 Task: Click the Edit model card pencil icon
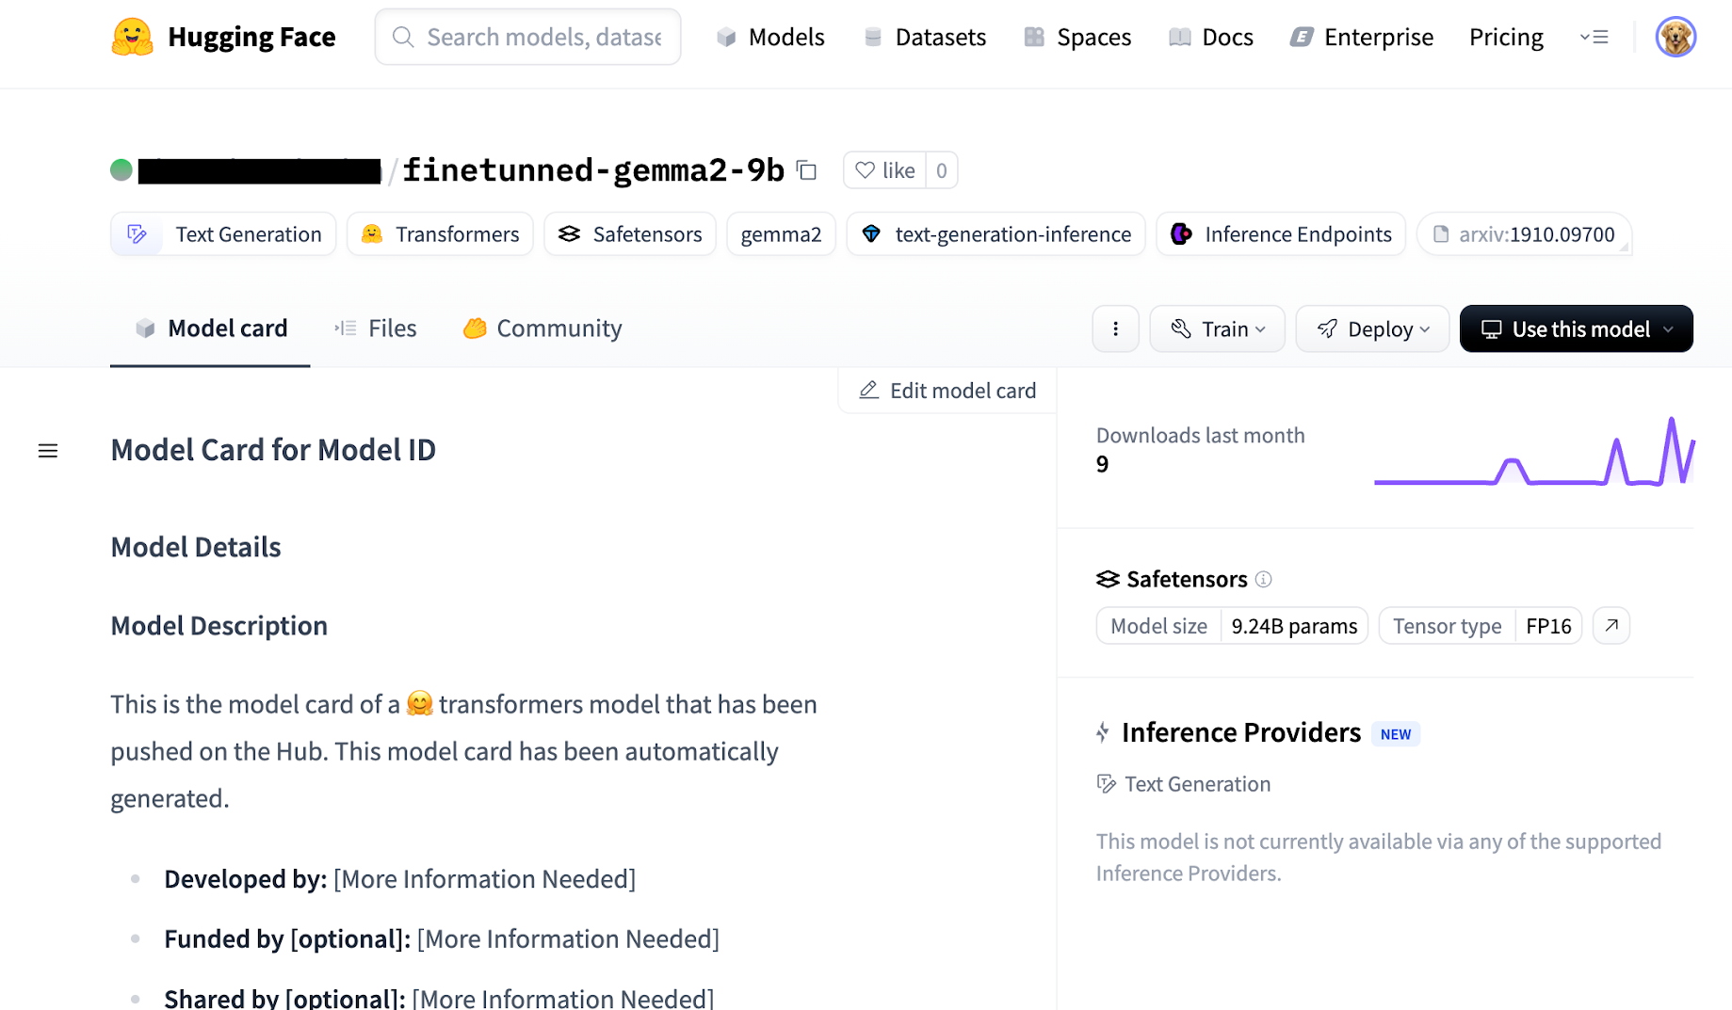click(868, 390)
